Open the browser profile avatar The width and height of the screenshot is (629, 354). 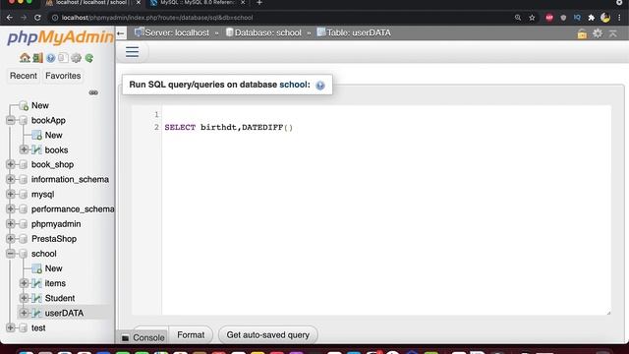click(x=605, y=18)
